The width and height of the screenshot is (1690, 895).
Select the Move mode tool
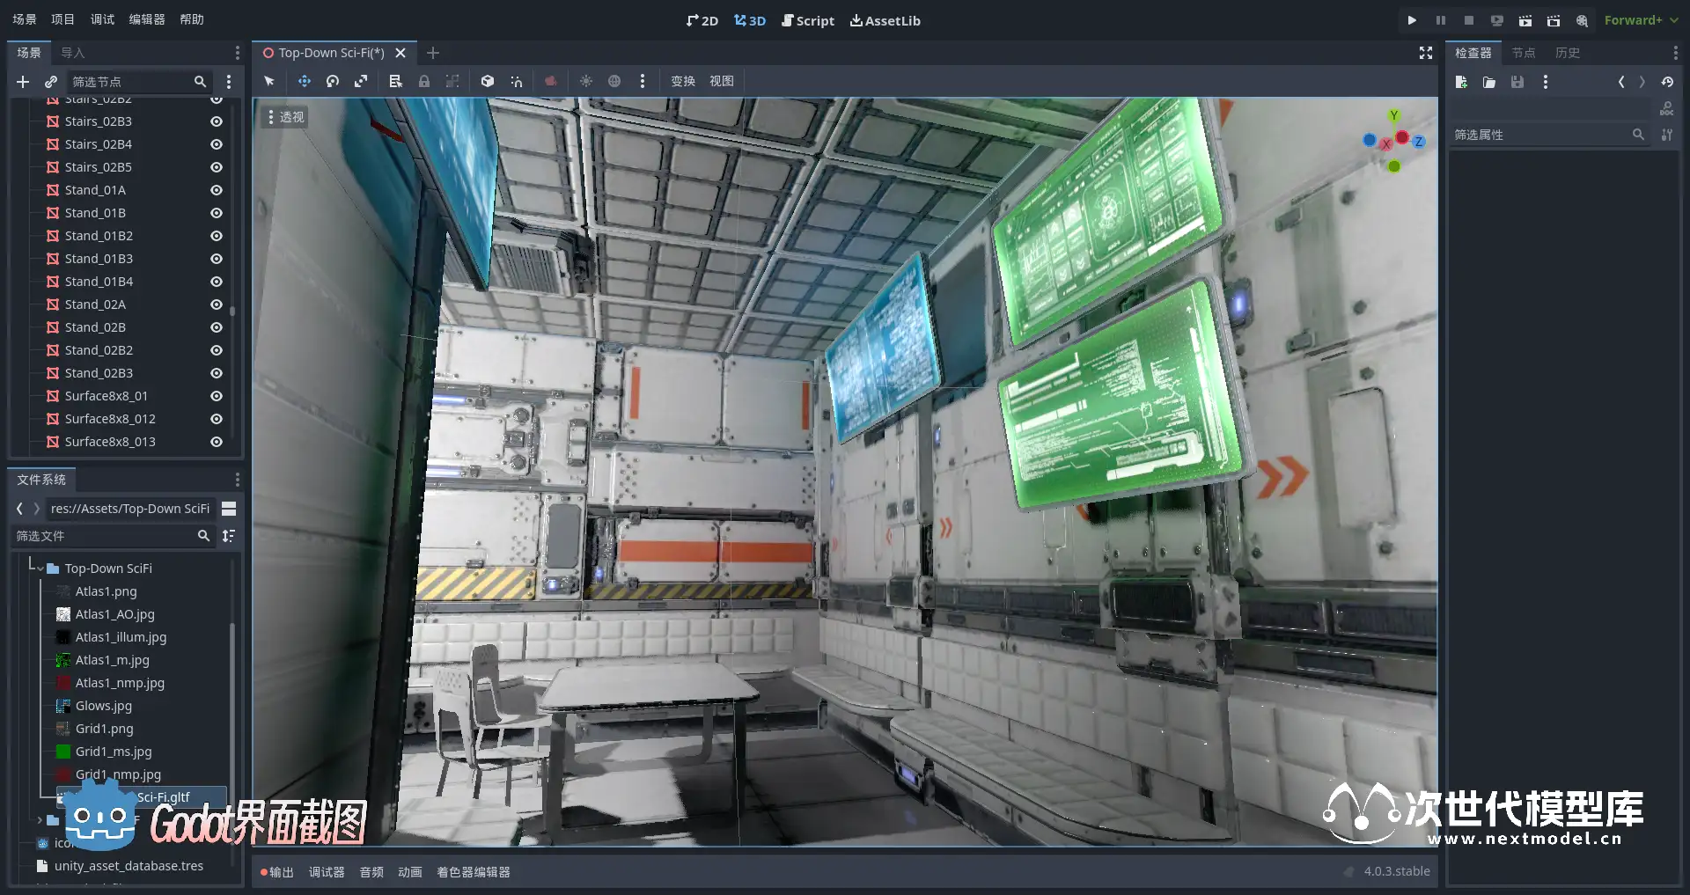(x=304, y=81)
